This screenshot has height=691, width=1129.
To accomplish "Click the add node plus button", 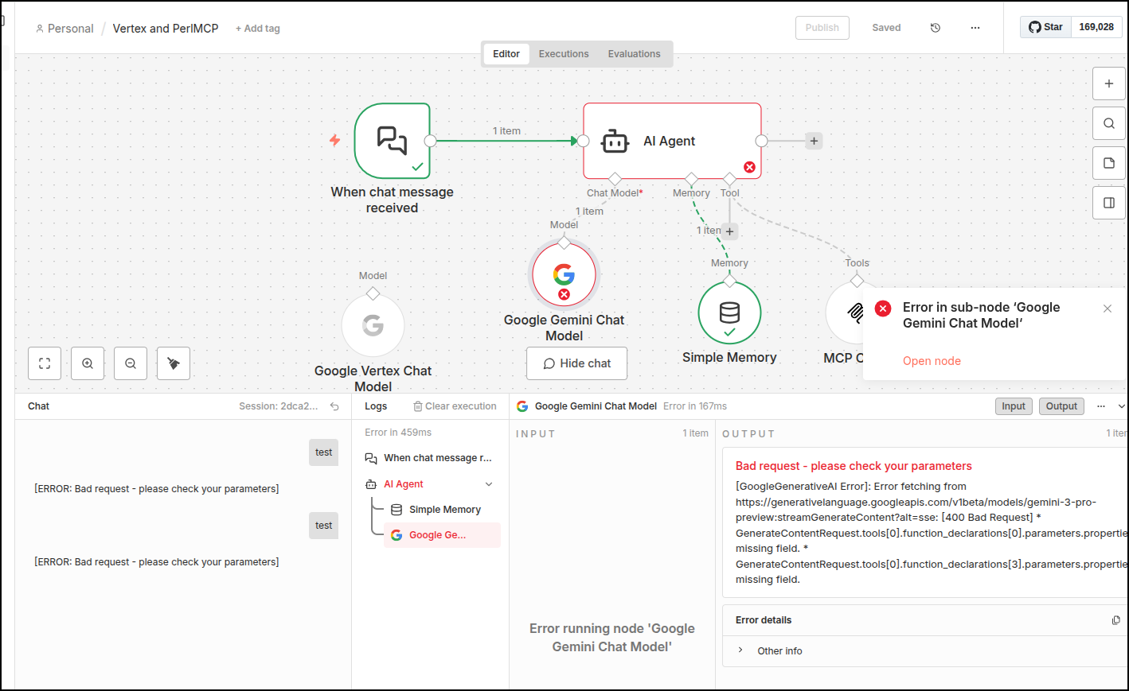I will tap(1109, 83).
